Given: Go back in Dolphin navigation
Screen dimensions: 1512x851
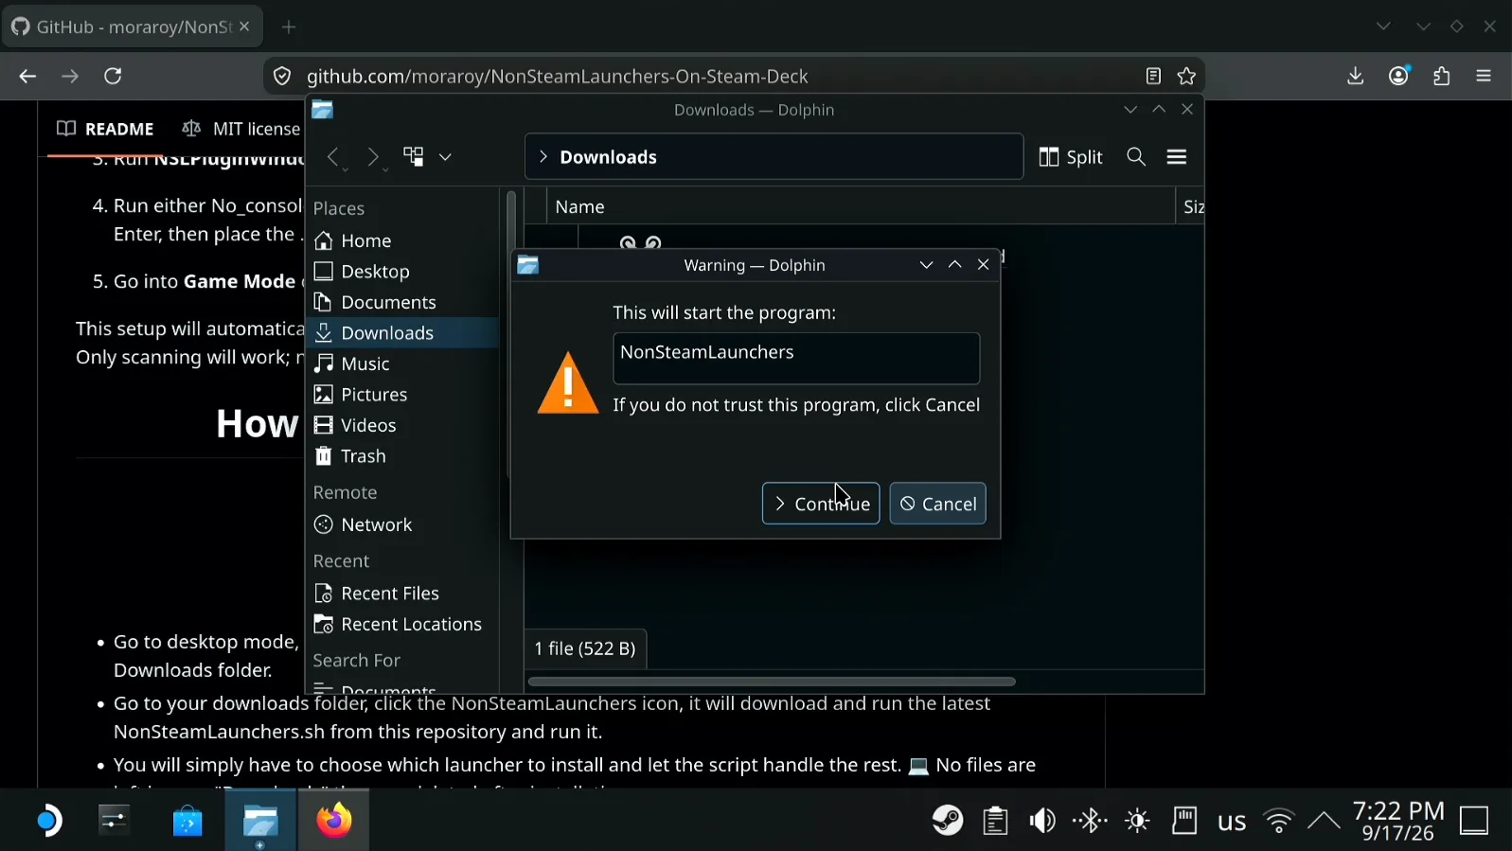Looking at the screenshot, I should coord(333,157).
